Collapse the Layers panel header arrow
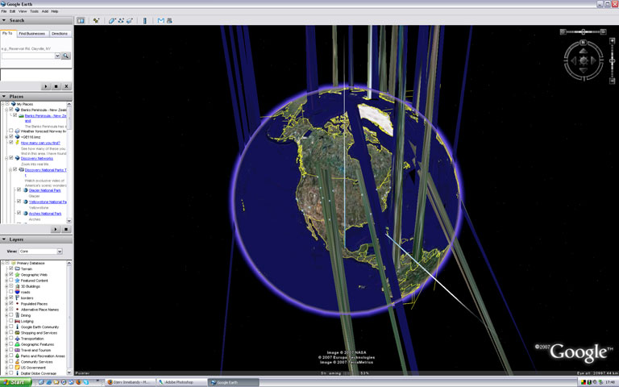The image size is (619, 387). 4,239
